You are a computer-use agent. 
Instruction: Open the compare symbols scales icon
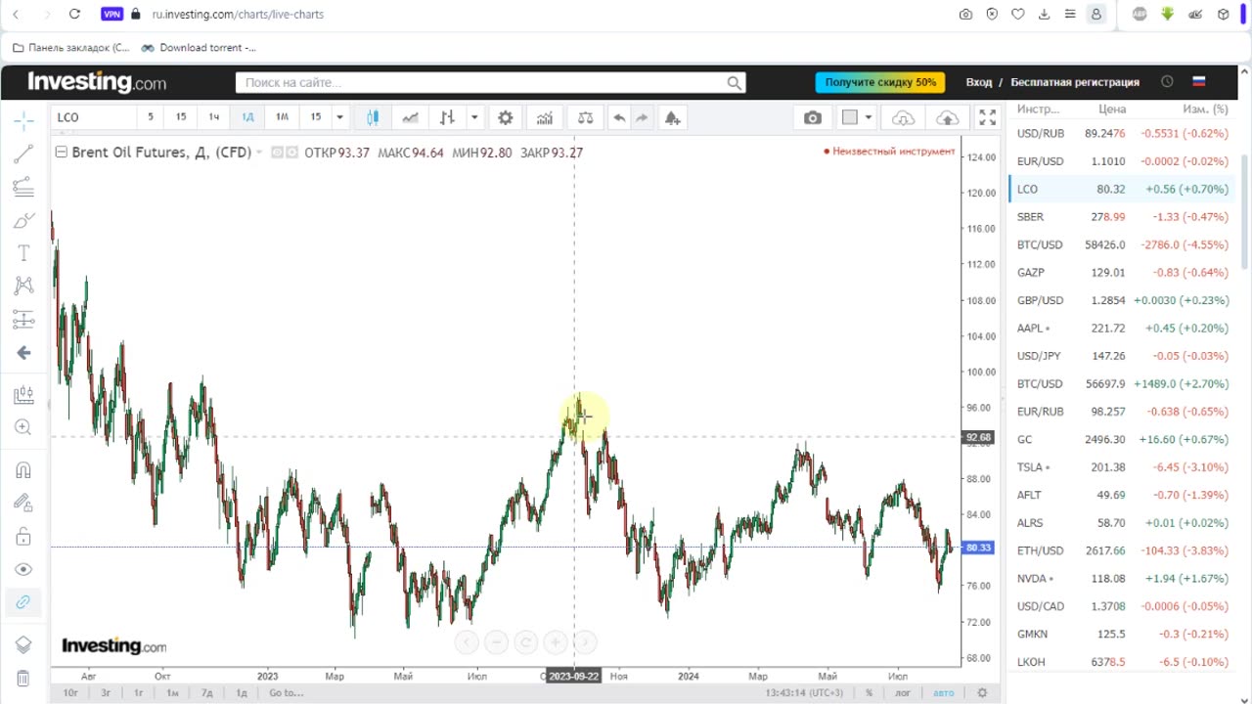[x=585, y=117]
